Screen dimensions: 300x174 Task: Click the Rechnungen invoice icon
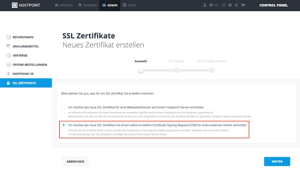(x=8, y=37)
